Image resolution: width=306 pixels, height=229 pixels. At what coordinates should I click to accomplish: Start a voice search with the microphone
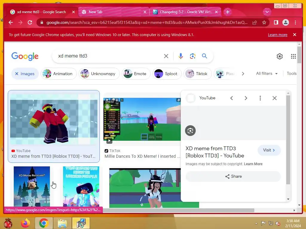(x=181, y=56)
